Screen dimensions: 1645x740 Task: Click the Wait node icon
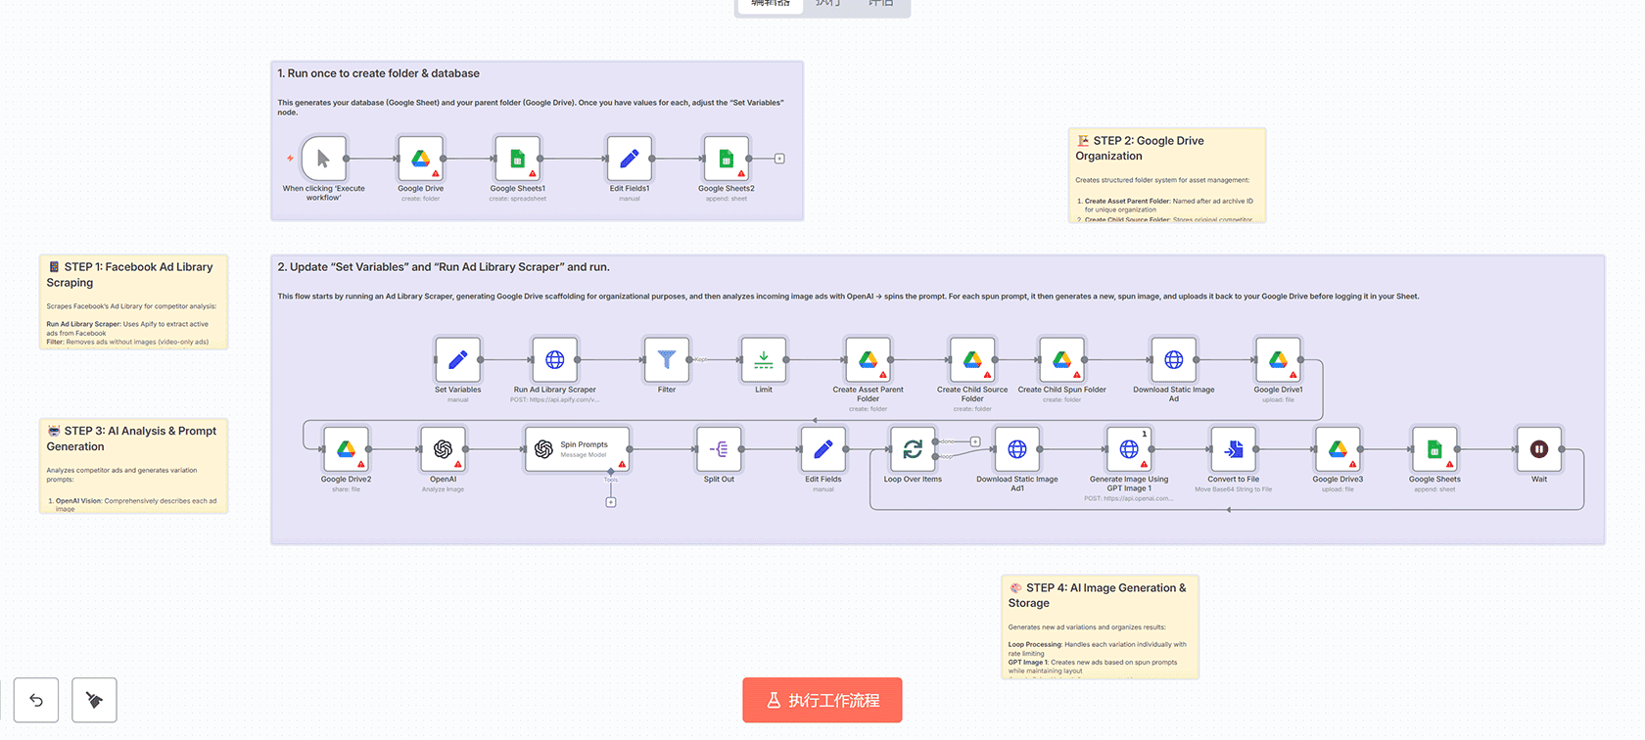1538,449
